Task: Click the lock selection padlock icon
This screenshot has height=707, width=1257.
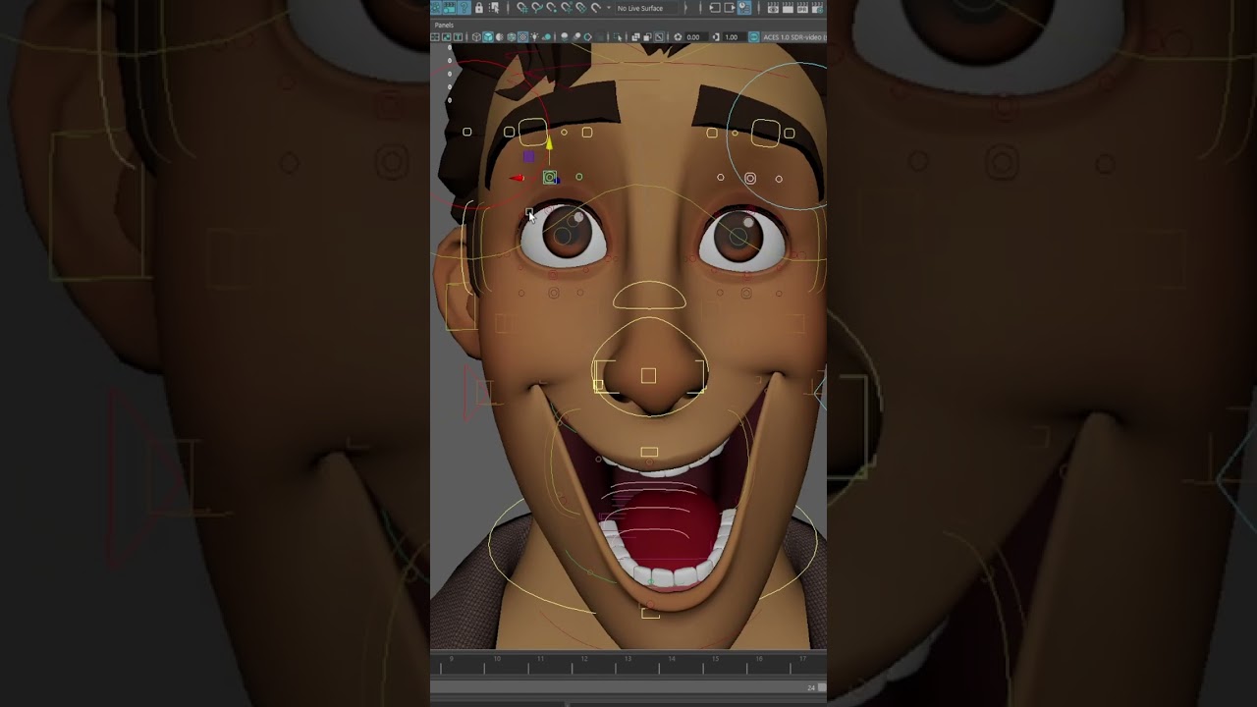Action: click(479, 8)
